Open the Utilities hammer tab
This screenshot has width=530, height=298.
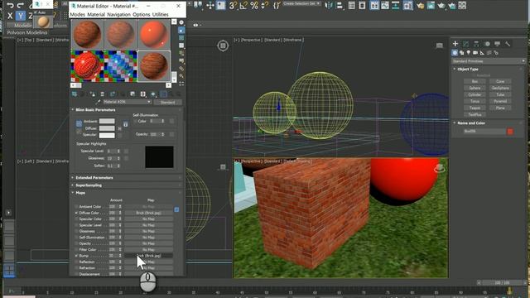[x=508, y=44]
